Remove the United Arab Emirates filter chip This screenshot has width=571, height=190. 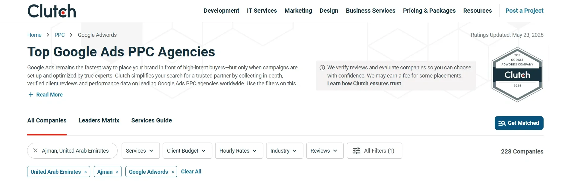(86, 172)
